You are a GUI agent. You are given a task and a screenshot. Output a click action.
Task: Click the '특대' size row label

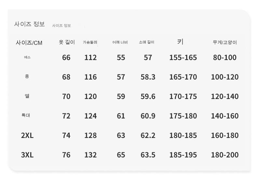(26, 115)
